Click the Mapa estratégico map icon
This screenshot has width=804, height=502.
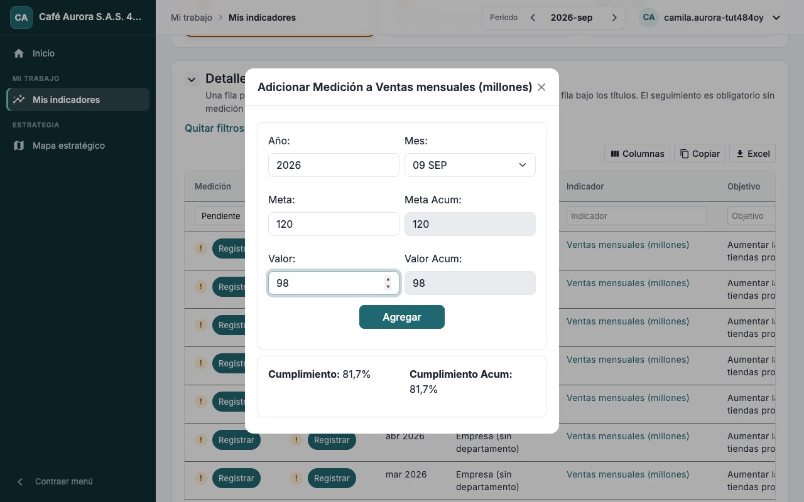click(19, 146)
